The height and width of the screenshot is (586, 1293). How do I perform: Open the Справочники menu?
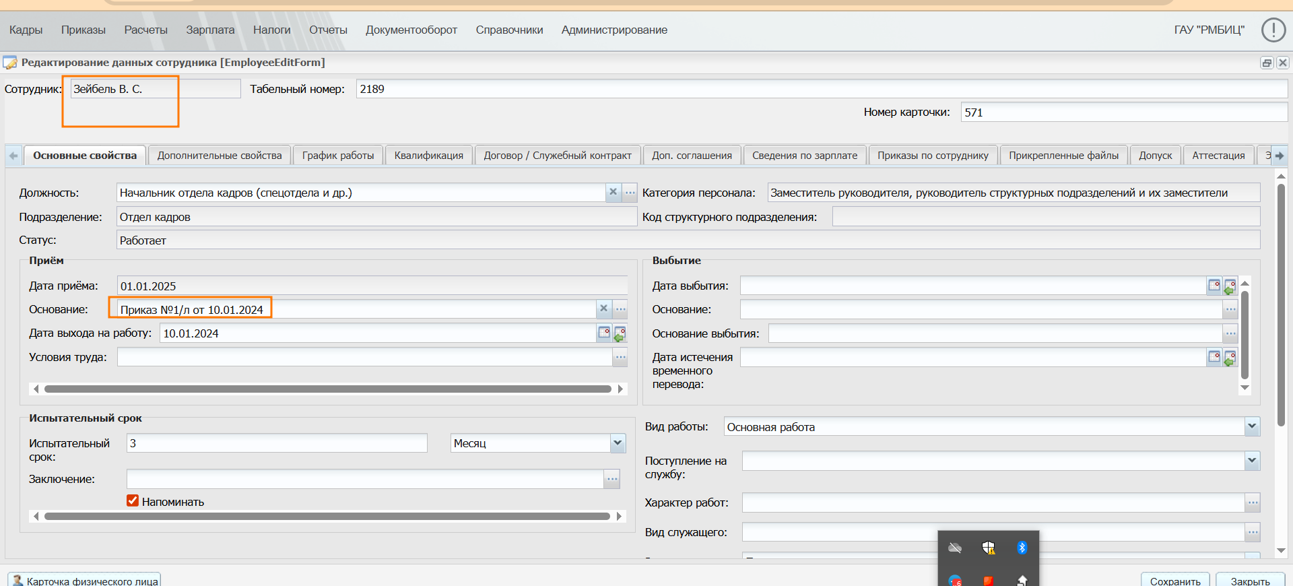(509, 30)
